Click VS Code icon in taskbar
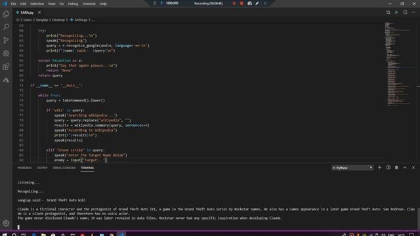Image resolution: width=420 pixels, height=236 pixels. 121,235
